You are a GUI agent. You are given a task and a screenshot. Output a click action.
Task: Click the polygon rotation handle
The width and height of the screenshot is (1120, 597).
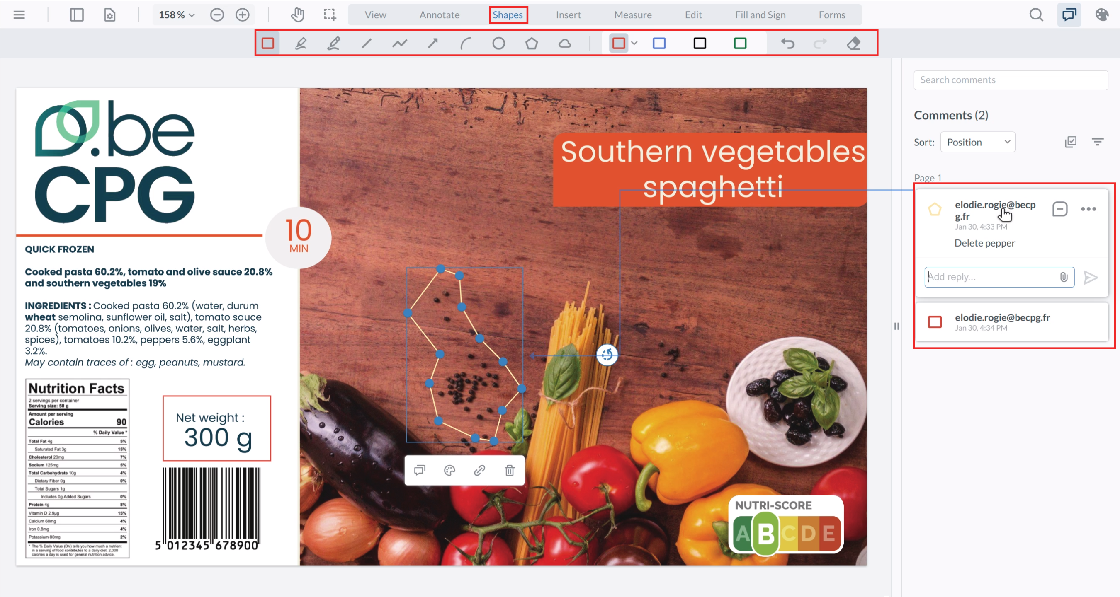607,355
